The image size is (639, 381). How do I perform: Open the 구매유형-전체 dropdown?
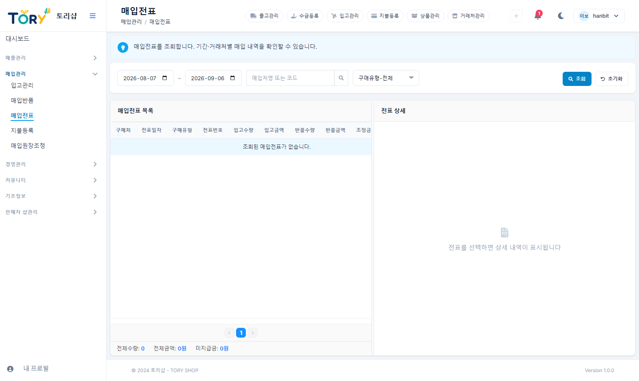tap(386, 78)
